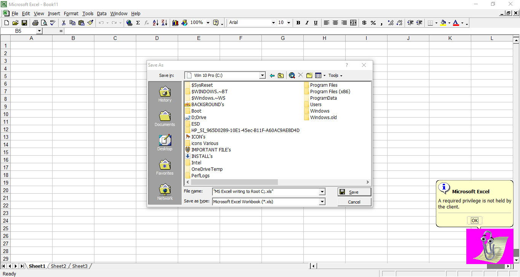Open the Insert menu
Screen dimensions: 520x277
pyautogui.click(x=54, y=13)
